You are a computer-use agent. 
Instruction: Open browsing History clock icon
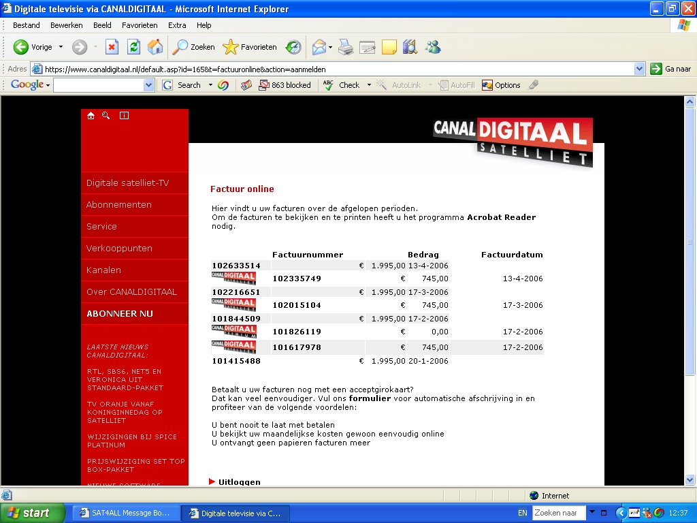[x=293, y=47]
